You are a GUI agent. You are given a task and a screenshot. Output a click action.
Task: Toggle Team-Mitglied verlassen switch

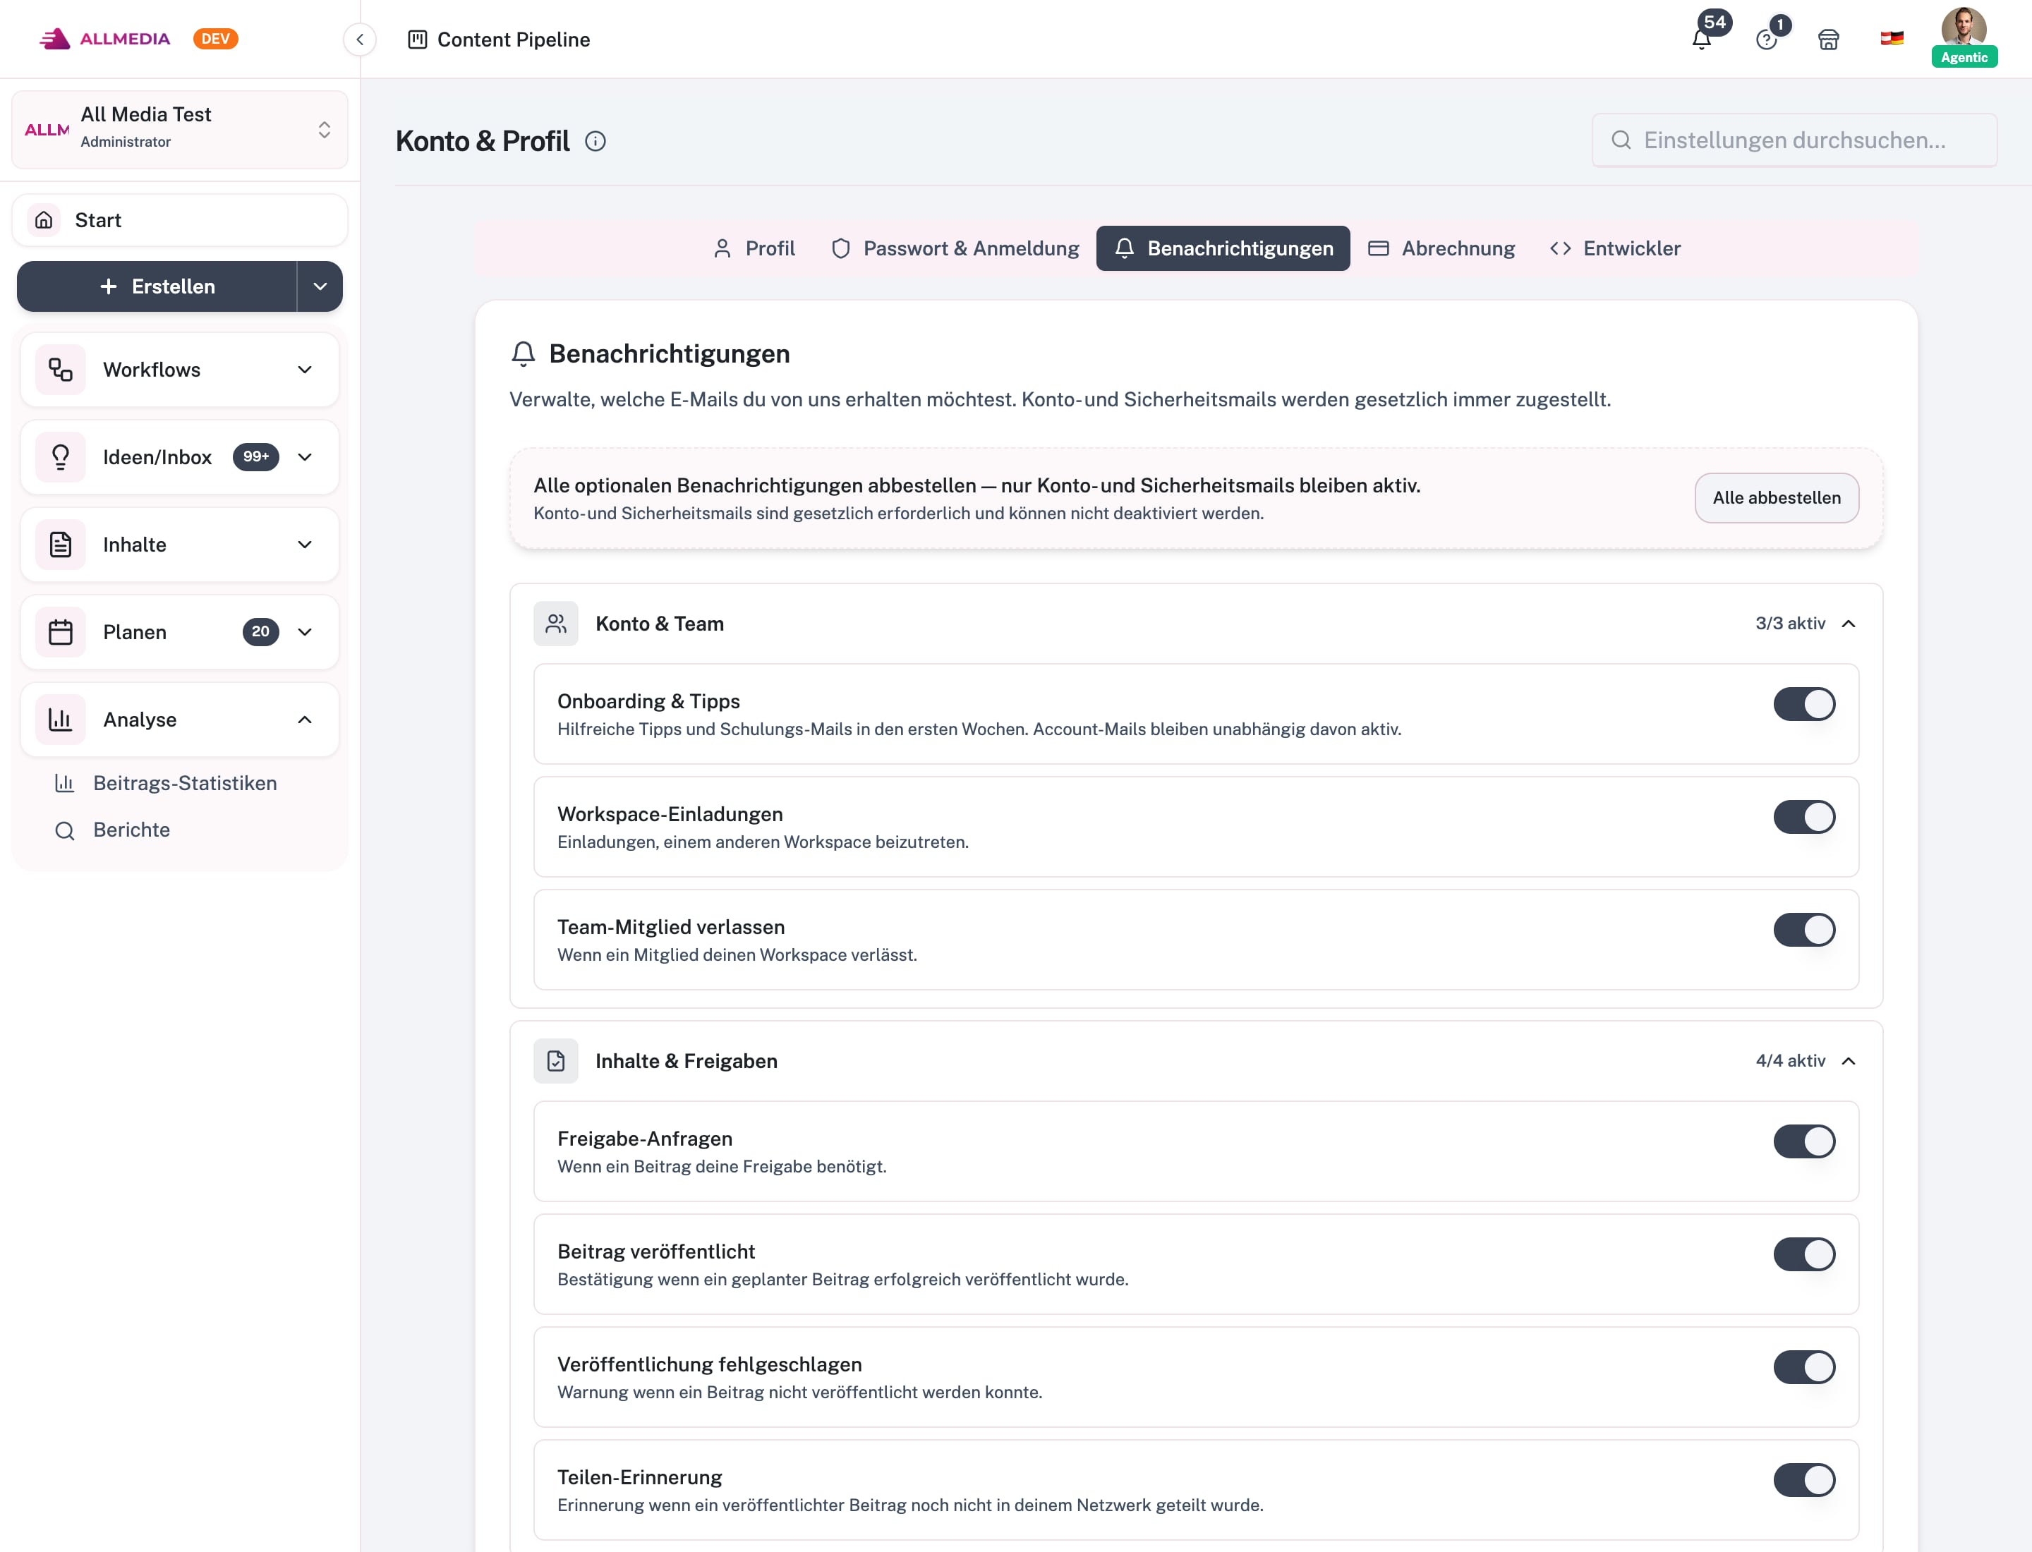click(x=1804, y=929)
